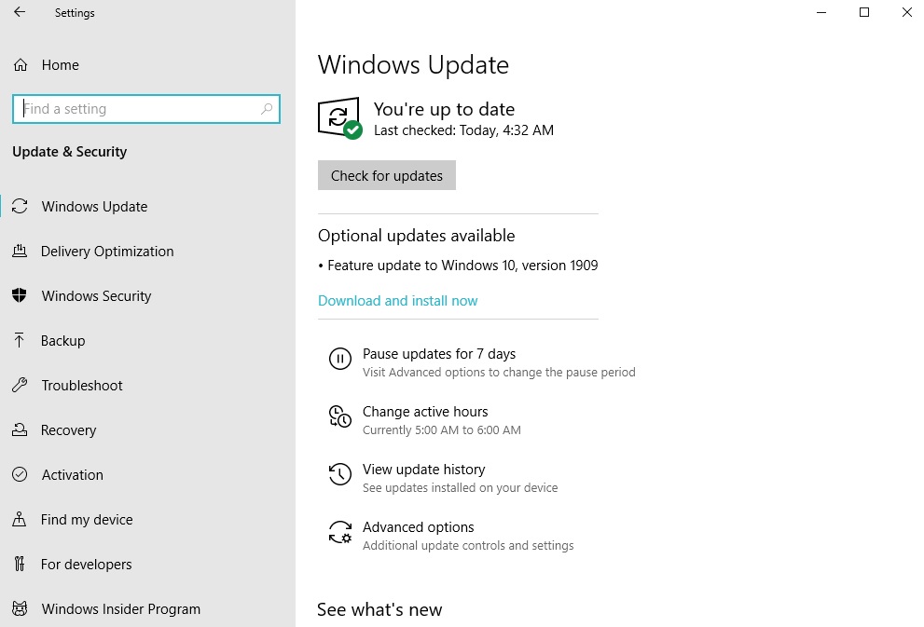The image size is (924, 627).
Task: Click 'Feature update to Windows 10, version 1909' text
Action: 462,266
